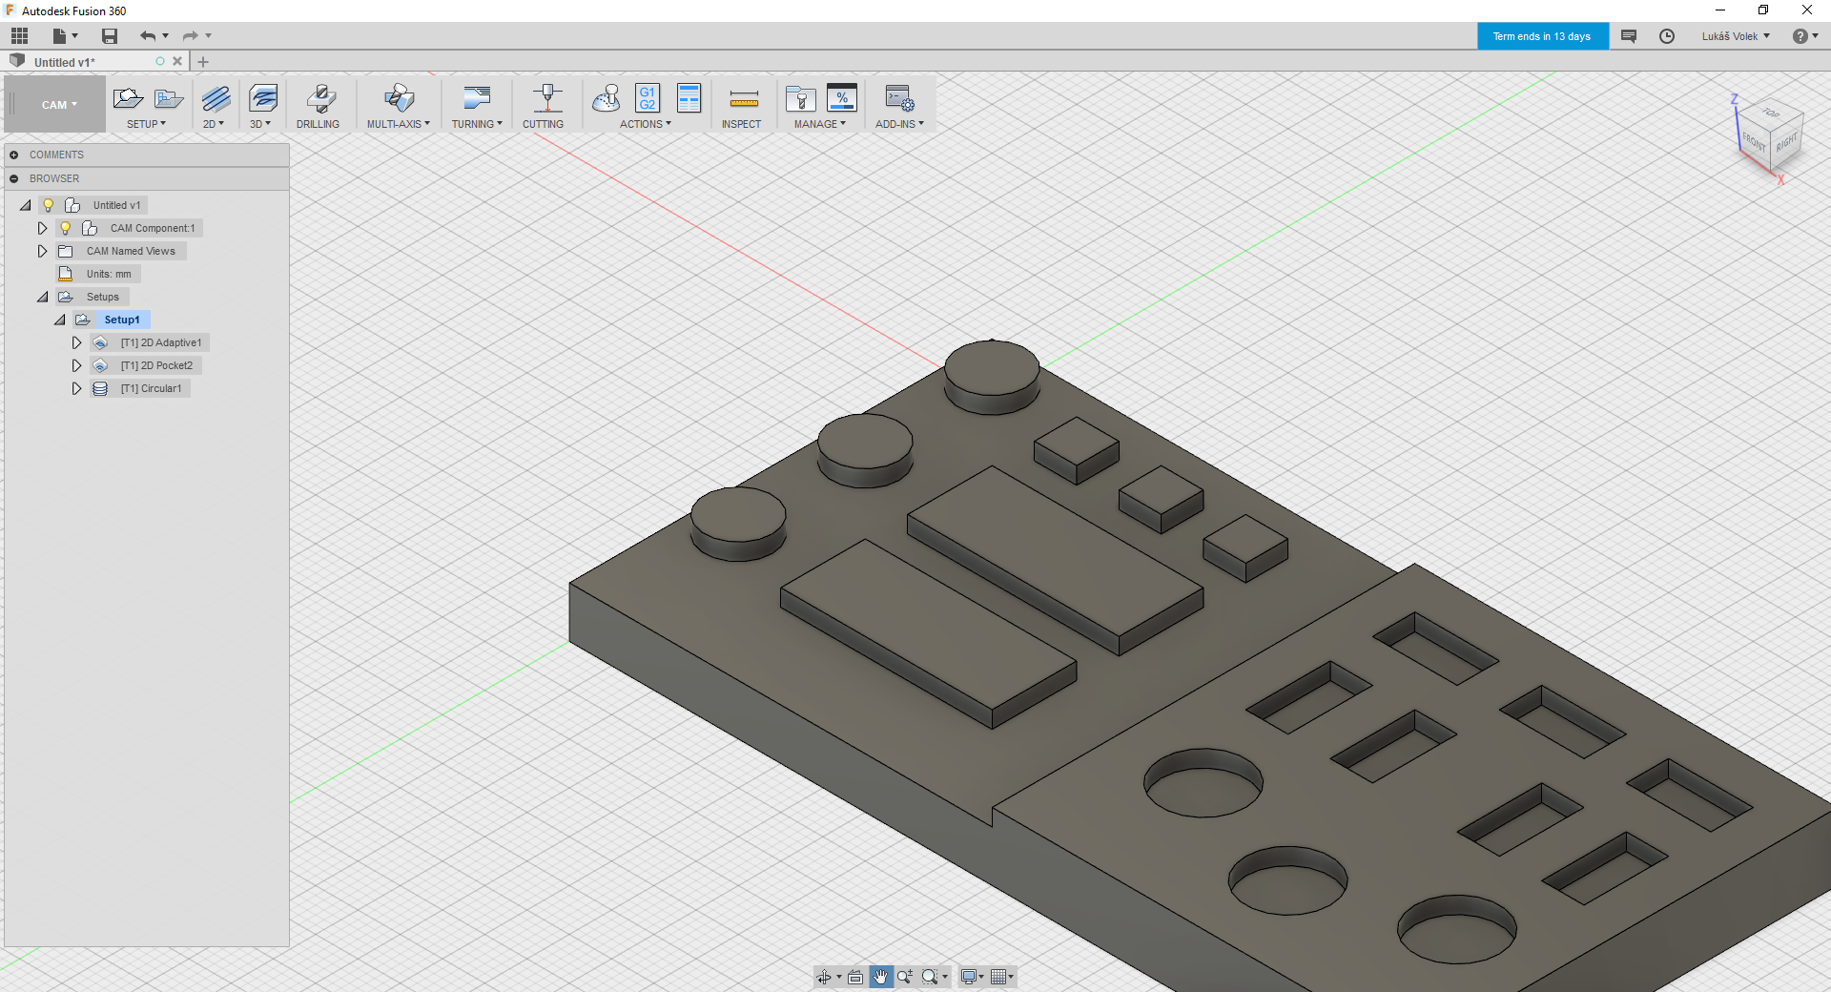
Task: Collapse the Browser panel
Action: point(14,178)
